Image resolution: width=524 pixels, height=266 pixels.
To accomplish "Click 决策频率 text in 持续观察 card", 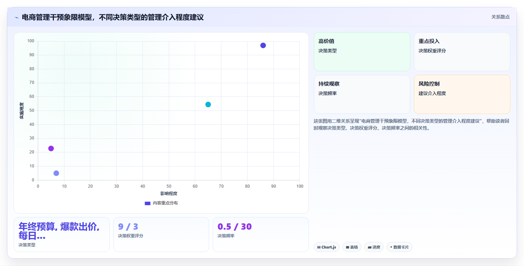I will coord(327,93).
